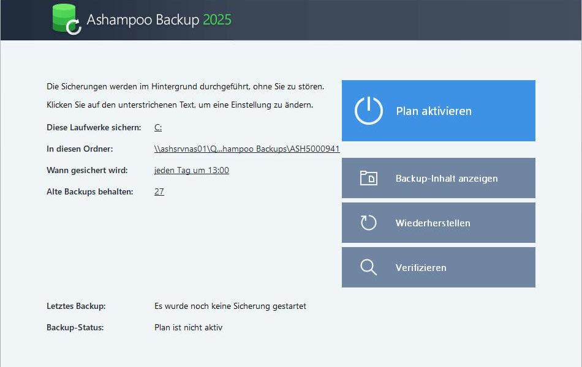Open Backup-Inhalt anzeigen
The width and height of the screenshot is (582, 367).
pyautogui.click(x=439, y=178)
